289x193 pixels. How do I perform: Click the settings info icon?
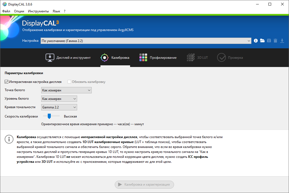click(x=256, y=41)
